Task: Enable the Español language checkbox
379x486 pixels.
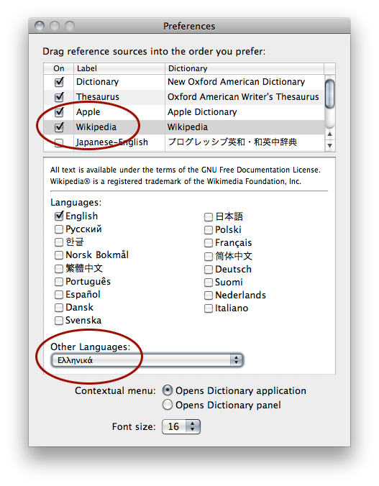Action: [59, 295]
